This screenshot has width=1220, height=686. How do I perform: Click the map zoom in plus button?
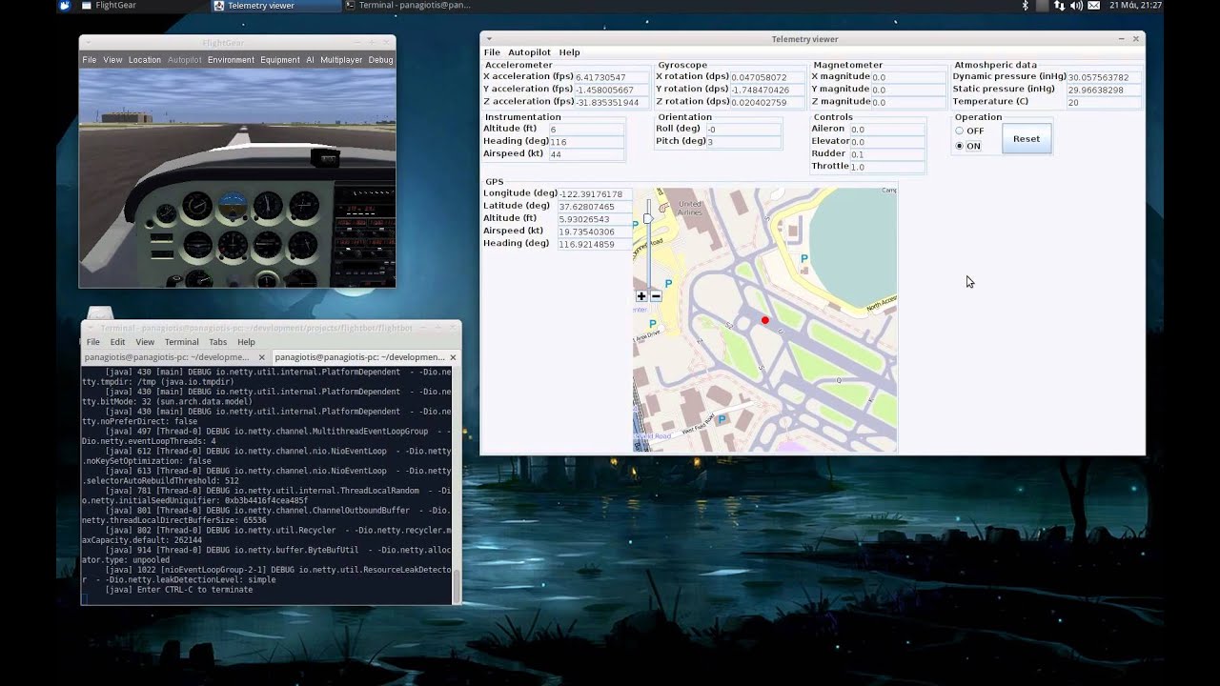tap(641, 296)
